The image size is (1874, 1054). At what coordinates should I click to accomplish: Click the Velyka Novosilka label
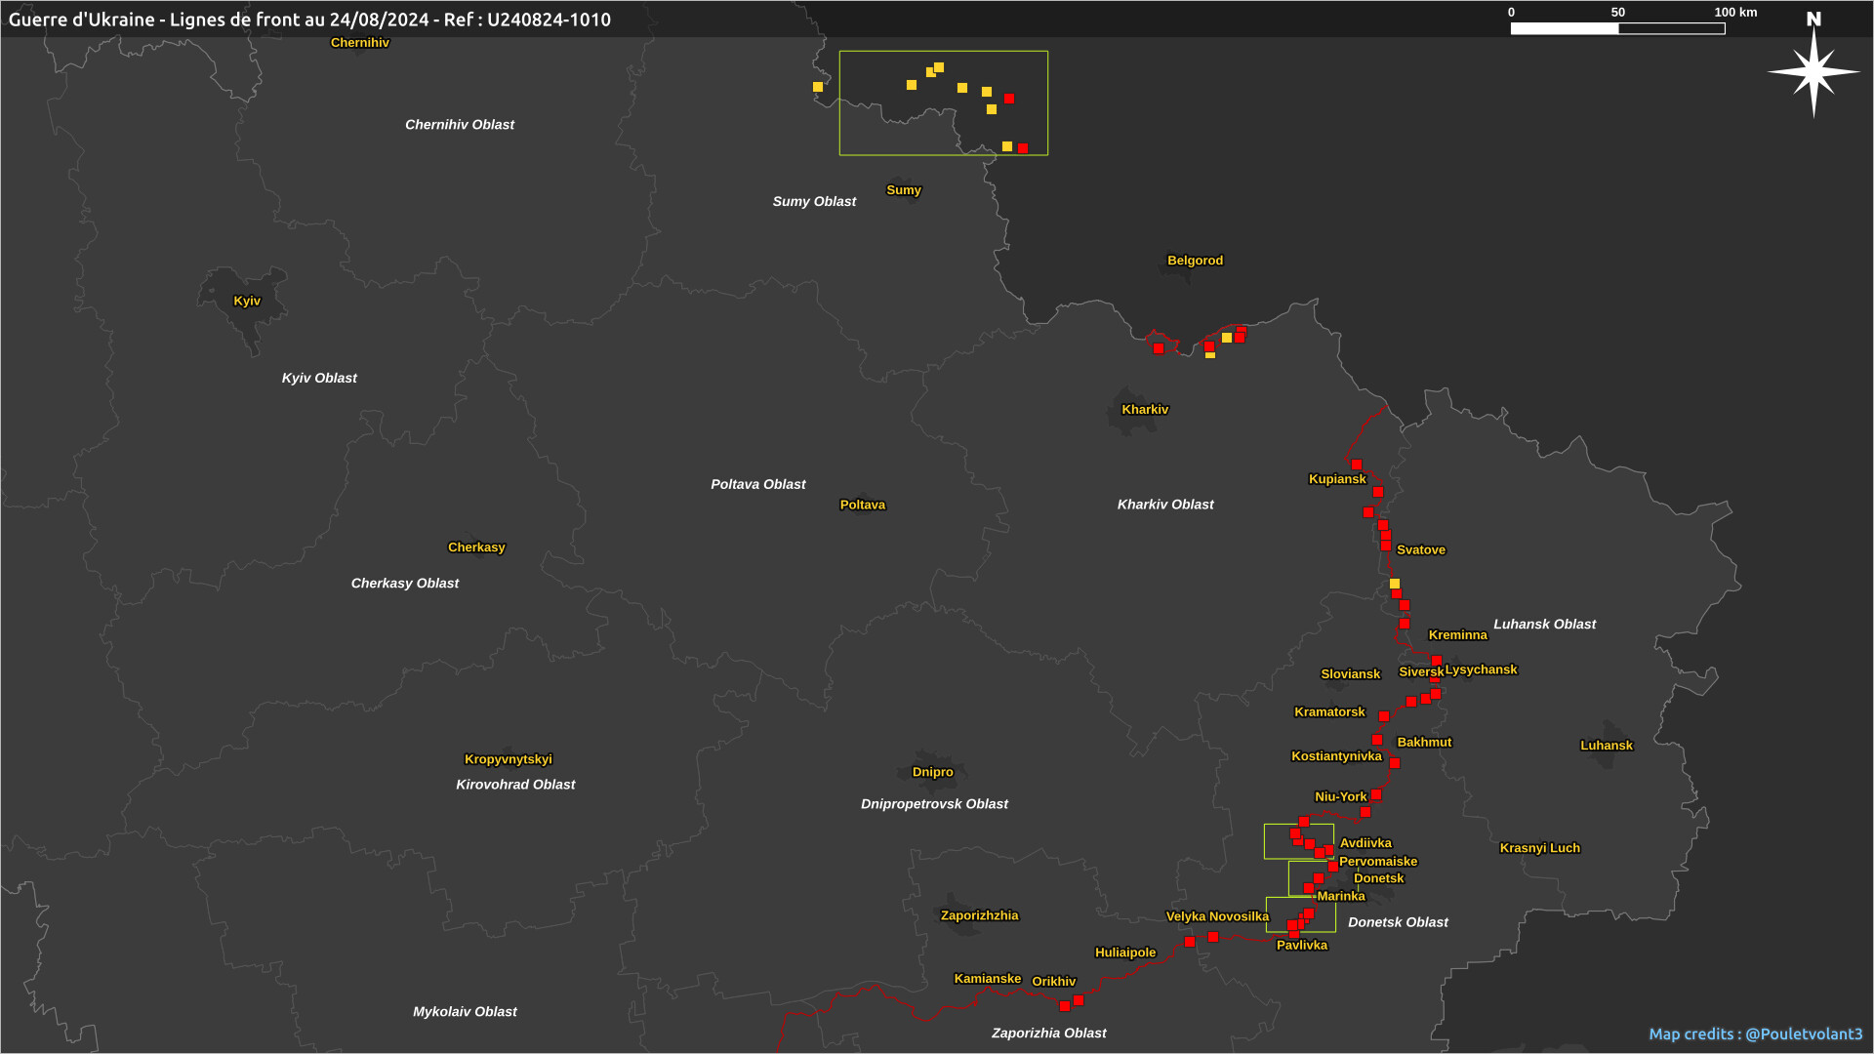click(x=1217, y=916)
